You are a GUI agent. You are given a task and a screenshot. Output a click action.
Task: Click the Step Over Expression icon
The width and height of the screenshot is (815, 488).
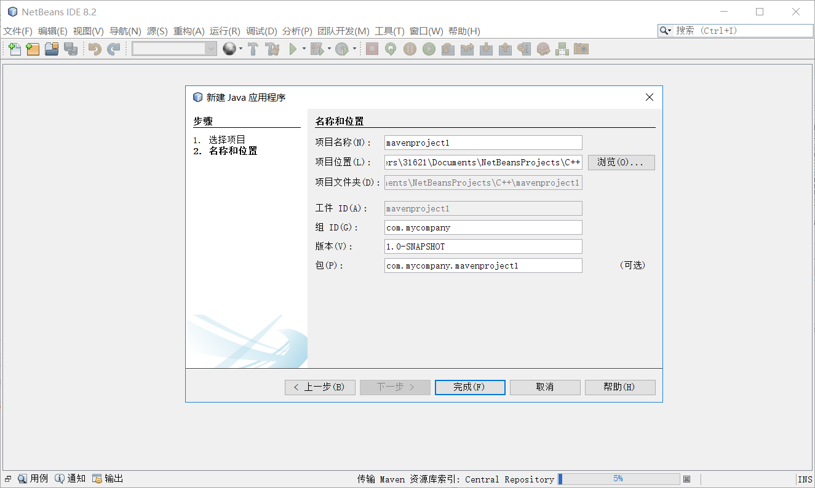[467, 49]
